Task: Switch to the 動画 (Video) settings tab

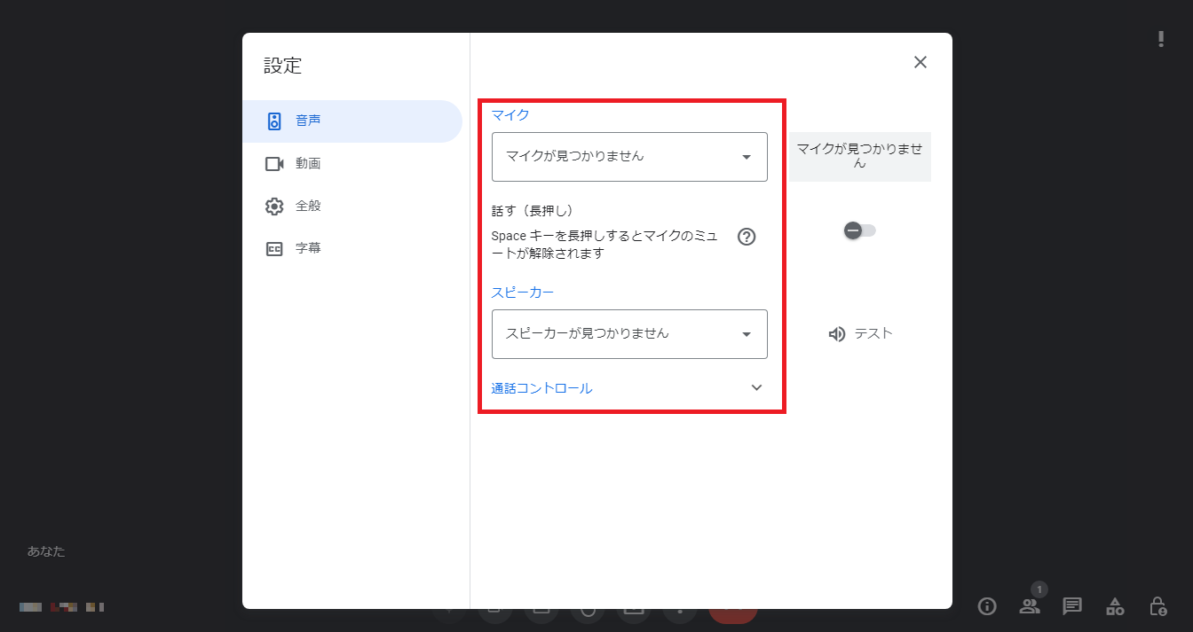Action: (307, 164)
